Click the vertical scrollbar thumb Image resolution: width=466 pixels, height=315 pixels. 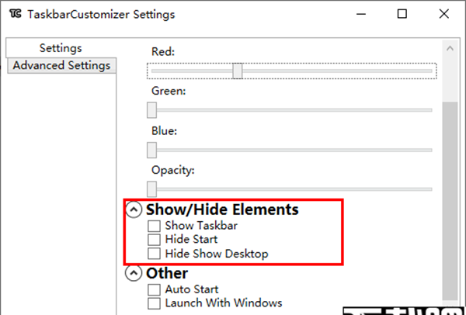pyautogui.click(x=450, y=201)
